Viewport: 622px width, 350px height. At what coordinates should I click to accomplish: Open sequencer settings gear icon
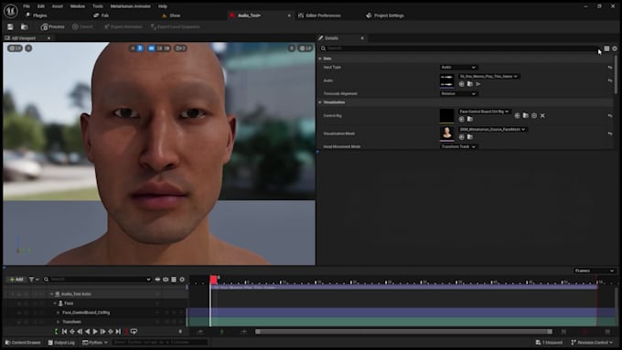point(182,280)
